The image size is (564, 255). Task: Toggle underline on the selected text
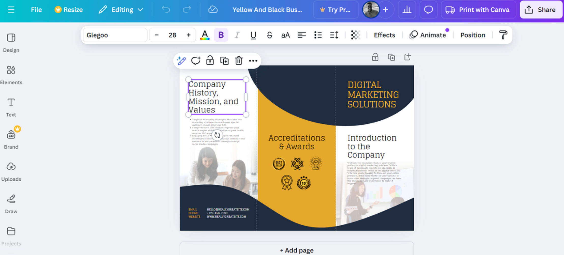[253, 35]
